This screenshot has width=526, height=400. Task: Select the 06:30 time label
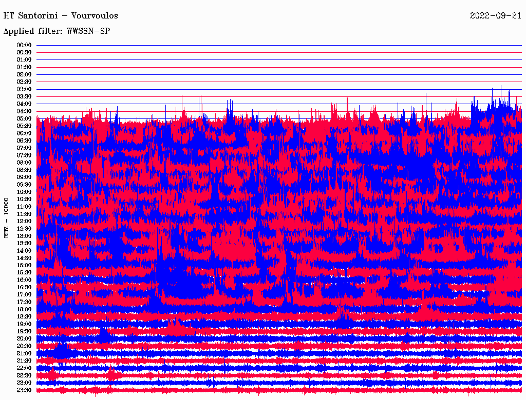(24, 141)
